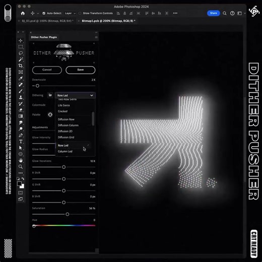This screenshot has width=262, height=262.
Task: Choose Lite Sierra from the dithering list
Action: point(64,105)
